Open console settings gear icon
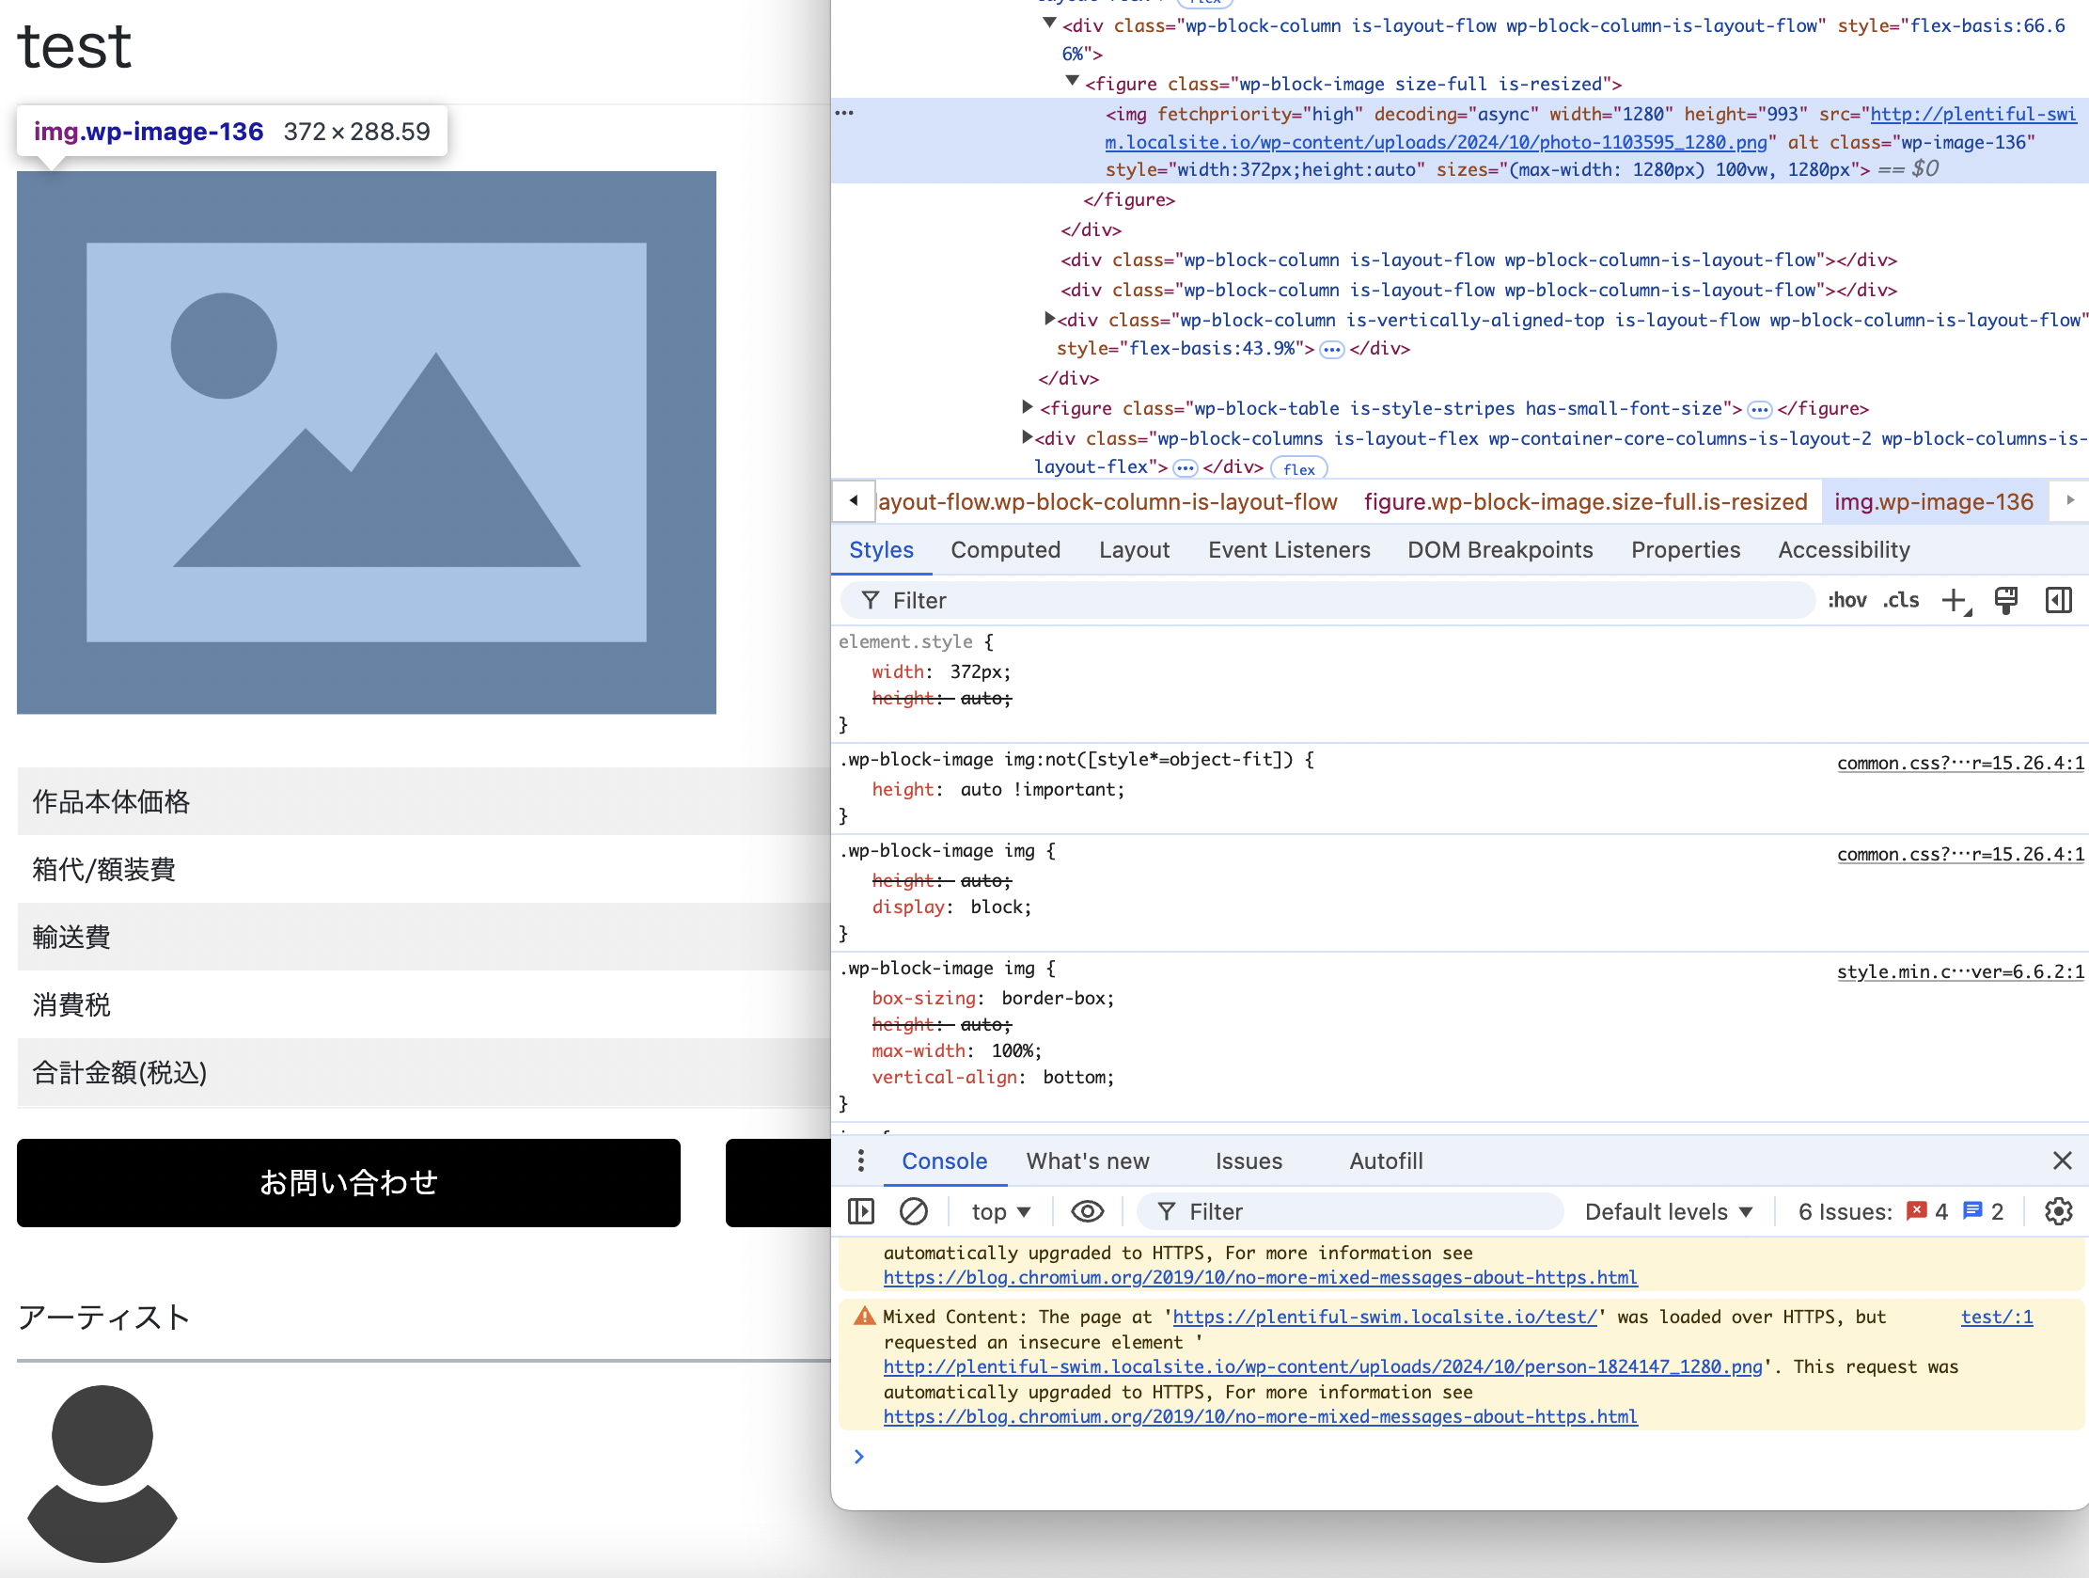 pyautogui.click(x=2058, y=1211)
